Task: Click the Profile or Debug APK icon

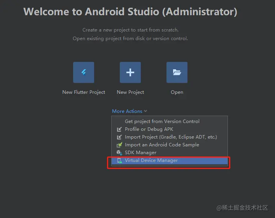Action: (x=119, y=129)
